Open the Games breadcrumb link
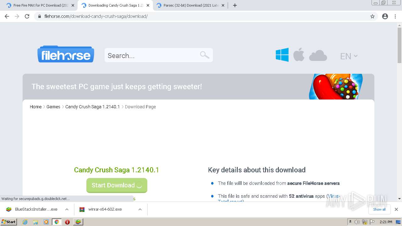Screen dimensions: 402x226 [x=53, y=107]
